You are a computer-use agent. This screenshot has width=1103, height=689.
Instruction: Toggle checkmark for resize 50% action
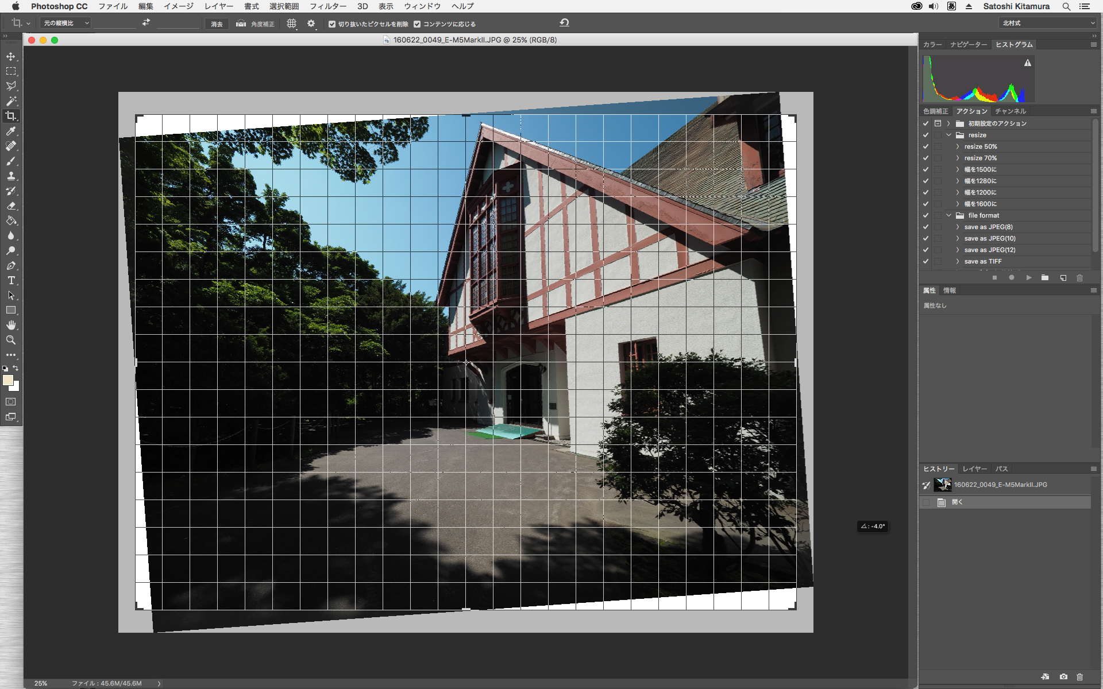tap(925, 146)
